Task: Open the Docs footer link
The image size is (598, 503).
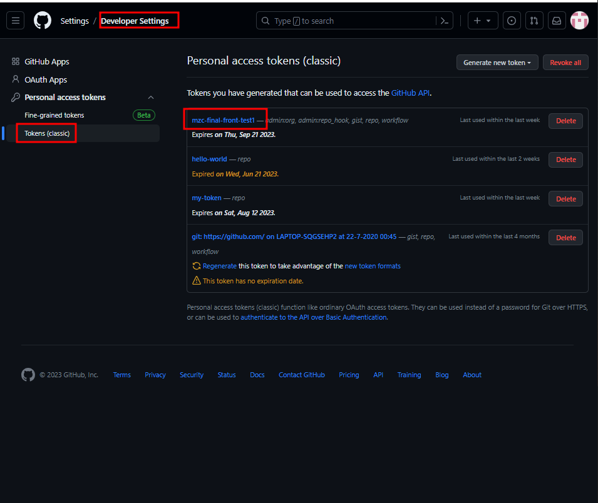Action: pos(257,375)
